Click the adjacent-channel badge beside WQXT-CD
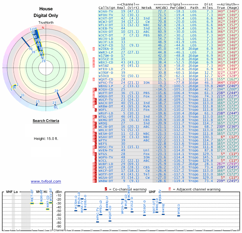 click(x=93, y=79)
